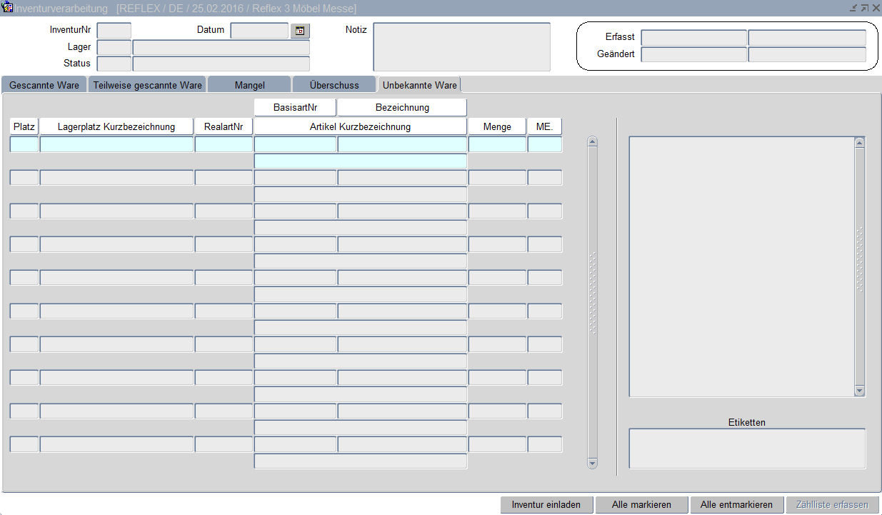Click the application icon in the title bar
The image size is (882, 515).
[x=9, y=8]
